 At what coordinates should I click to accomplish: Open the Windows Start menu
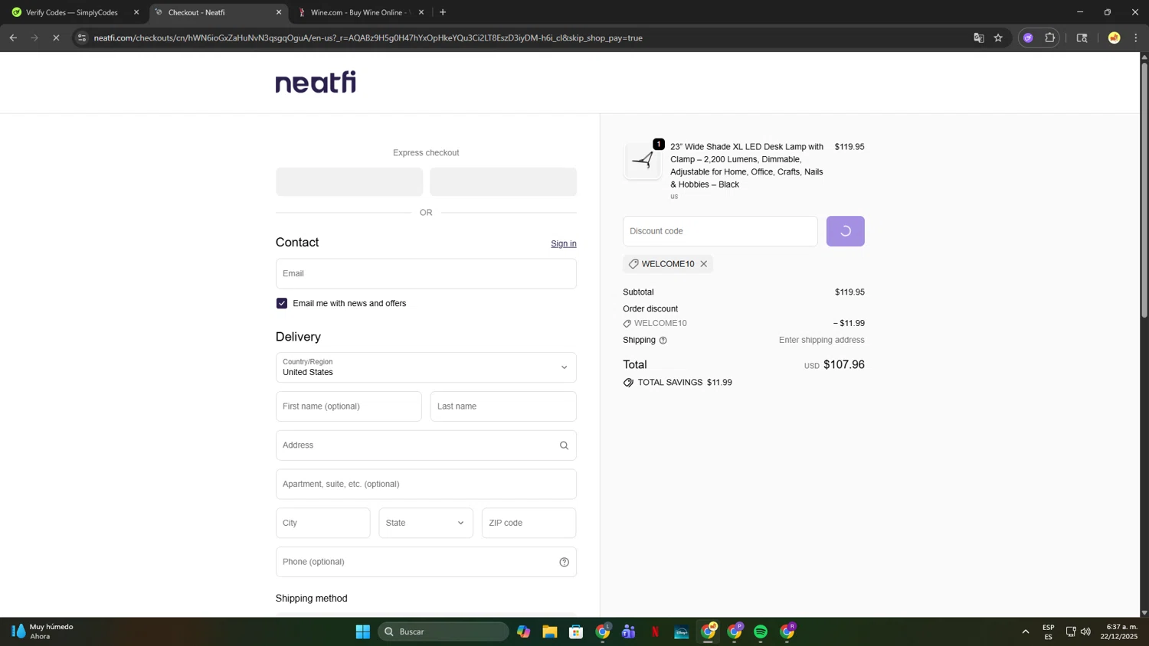point(363,631)
